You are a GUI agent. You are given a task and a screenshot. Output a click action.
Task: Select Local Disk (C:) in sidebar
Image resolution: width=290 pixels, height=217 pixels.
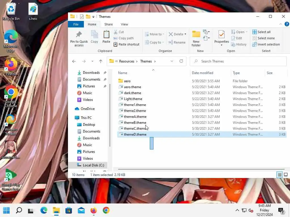(x=88, y=165)
